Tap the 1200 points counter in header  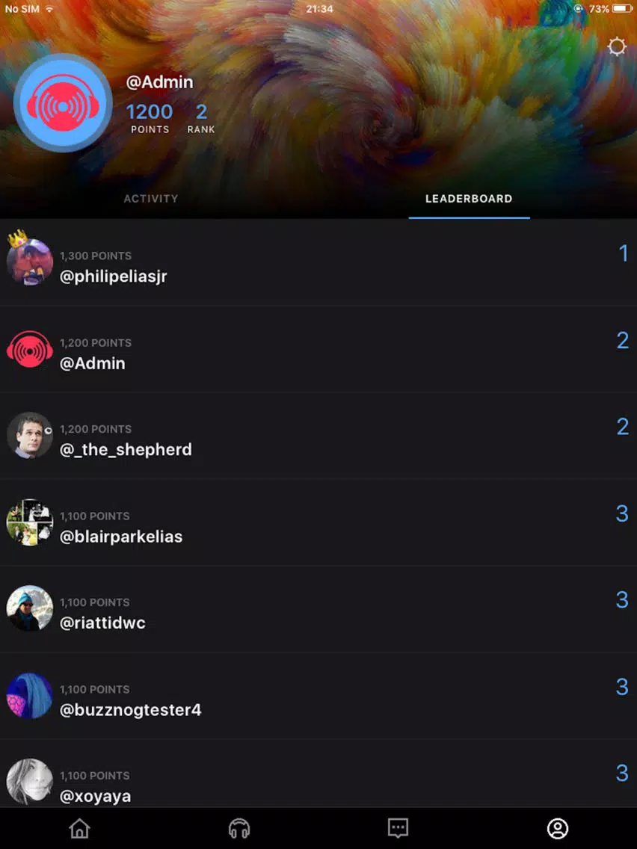150,118
